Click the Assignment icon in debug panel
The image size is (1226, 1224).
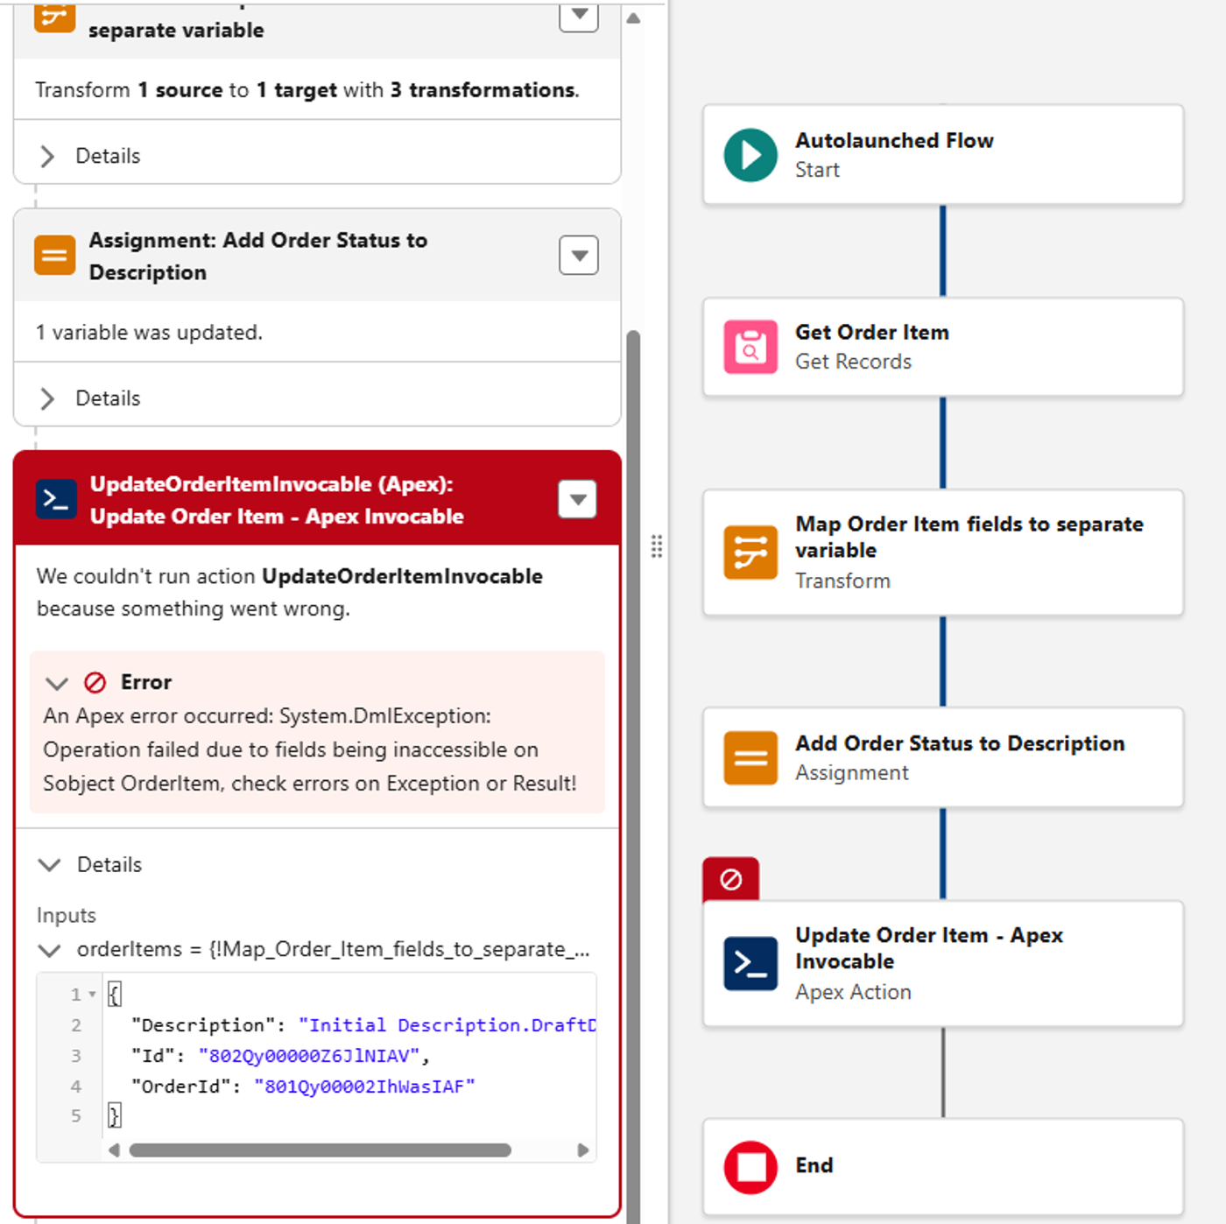(54, 256)
